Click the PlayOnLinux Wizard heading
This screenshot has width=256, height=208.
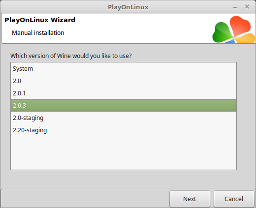[x=40, y=20]
